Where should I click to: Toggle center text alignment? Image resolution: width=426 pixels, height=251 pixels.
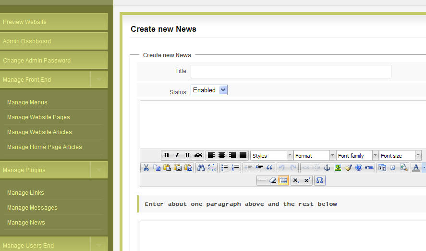pos(222,155)
